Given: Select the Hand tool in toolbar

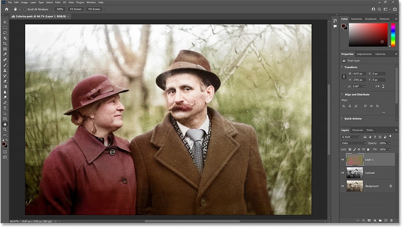Looking at the screenshot, I should [x=5, y=125].
